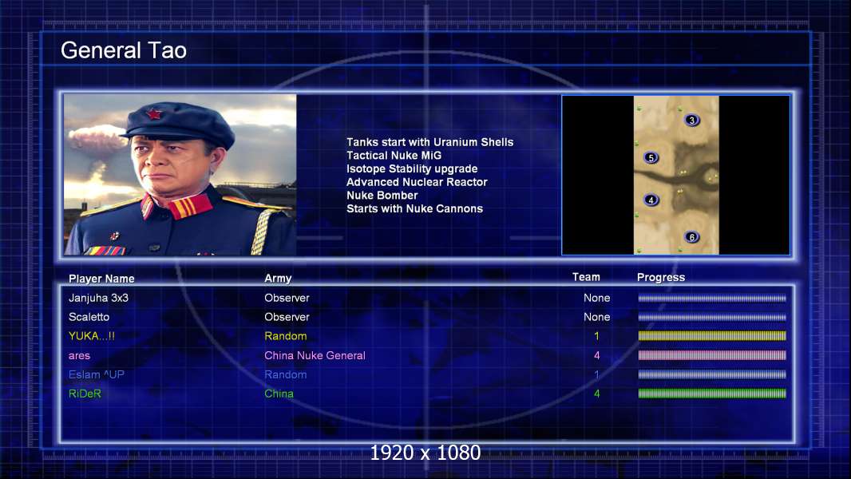Viewport: 851px width, 479px height.
Task: Click the General Tao portrait image
Action: pyautogui.click(x=180, y=175)
